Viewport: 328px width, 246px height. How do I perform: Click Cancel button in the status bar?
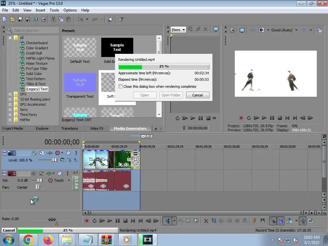9,230
